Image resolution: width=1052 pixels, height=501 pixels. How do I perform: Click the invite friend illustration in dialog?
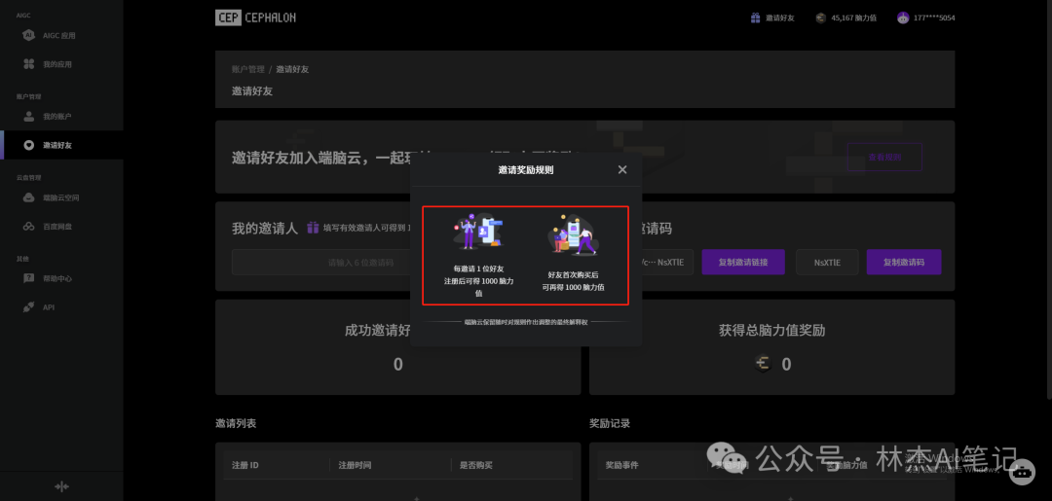coord(479,232)
